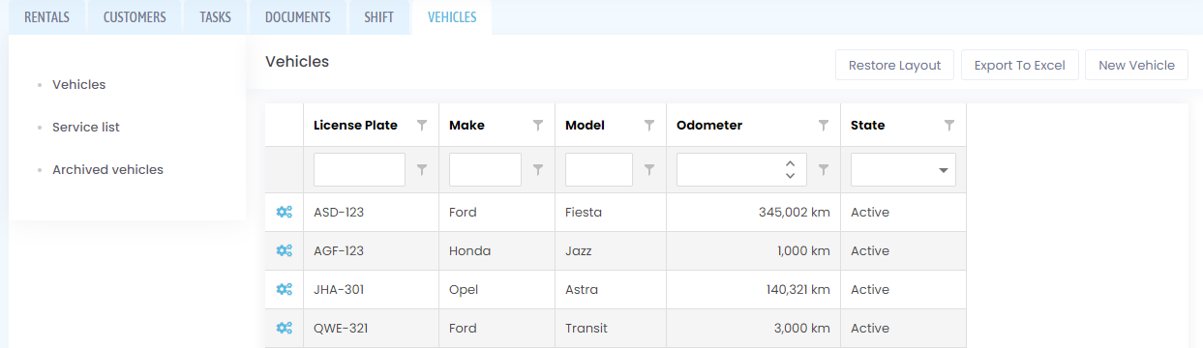This screenshot has width=1203, height=348.
Task: Click State column header filter icon
Action: pos(949,125)
